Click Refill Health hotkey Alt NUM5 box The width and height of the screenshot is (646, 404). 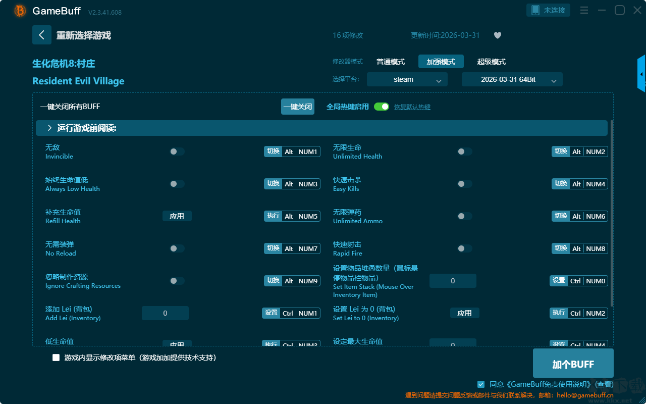[x=292, y=216]
